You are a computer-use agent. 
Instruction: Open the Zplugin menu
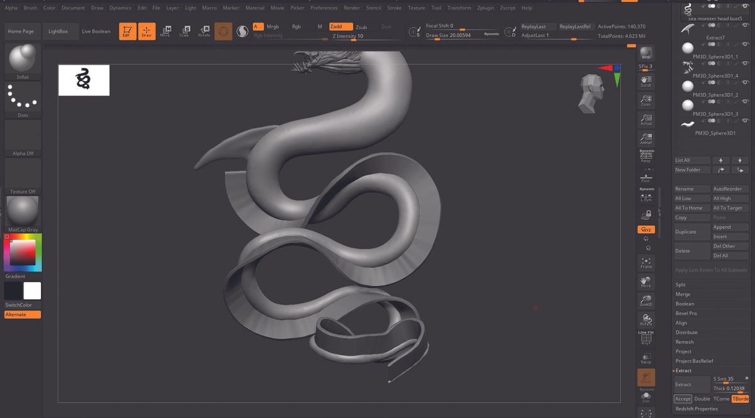pos(484,8)
